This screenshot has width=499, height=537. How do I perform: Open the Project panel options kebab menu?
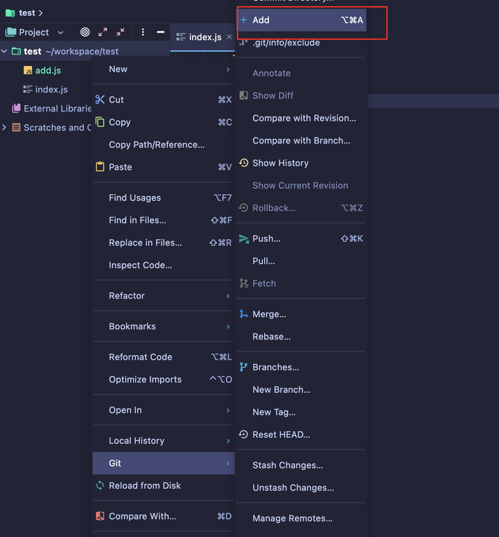pyautogui.click(x=143, y=32)
